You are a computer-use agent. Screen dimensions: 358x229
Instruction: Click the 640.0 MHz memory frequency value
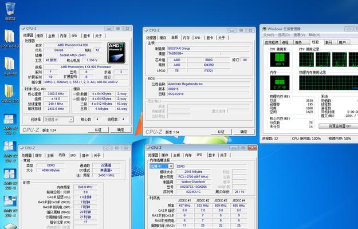pos(85,187)
